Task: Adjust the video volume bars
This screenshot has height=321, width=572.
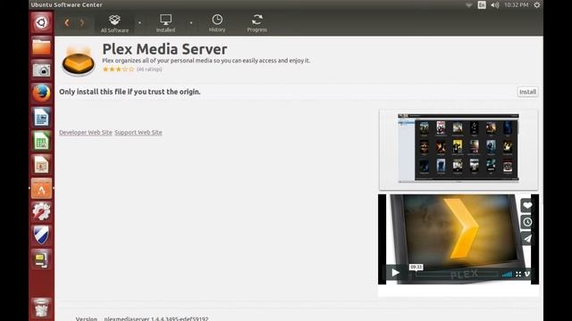Action: [507, 274]
